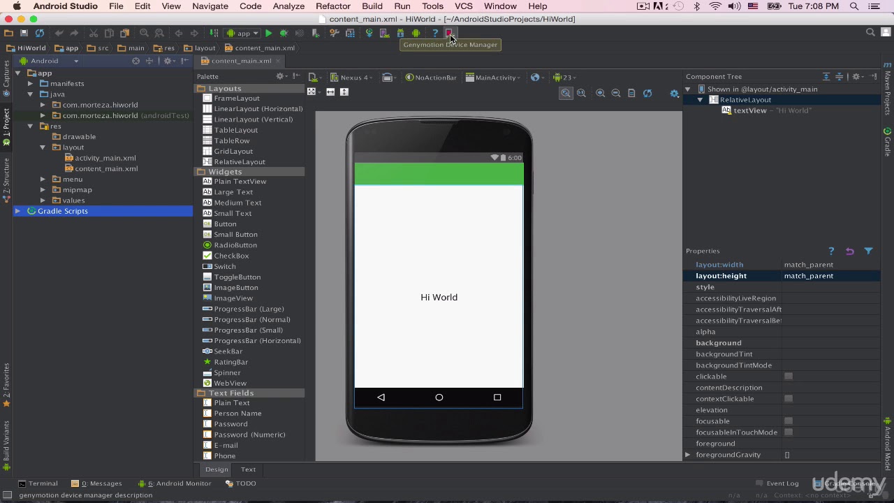
Task: Click the Cut scissors icon
Action: [94, 33]
